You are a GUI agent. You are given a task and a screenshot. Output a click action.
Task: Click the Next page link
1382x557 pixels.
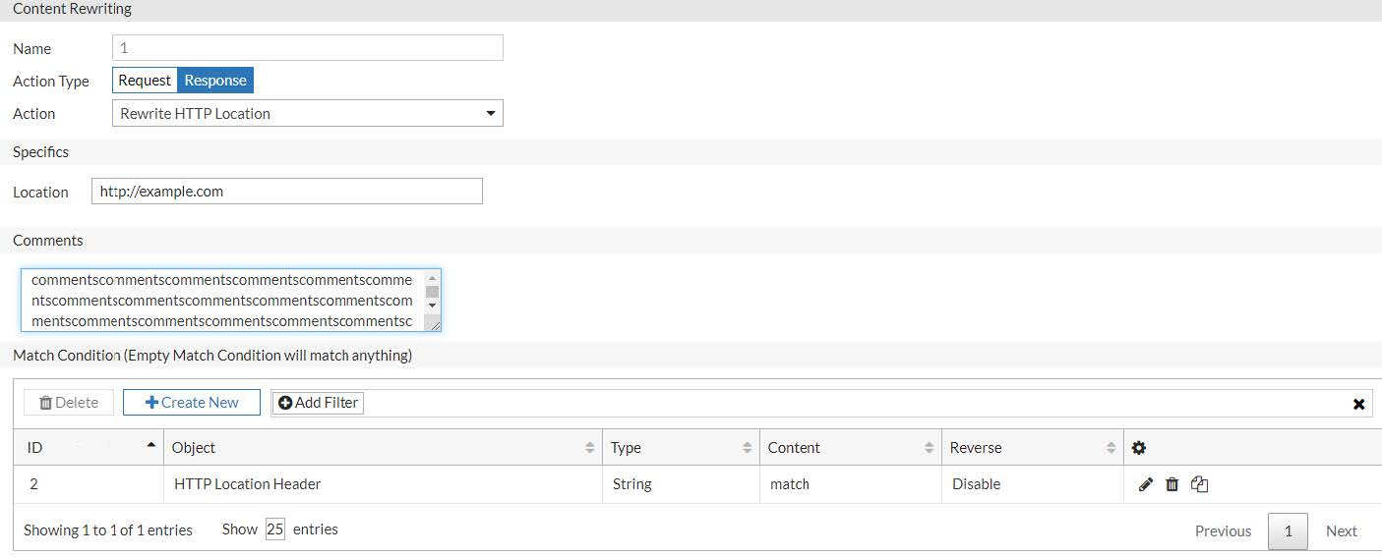click(x=1341, y=531)
